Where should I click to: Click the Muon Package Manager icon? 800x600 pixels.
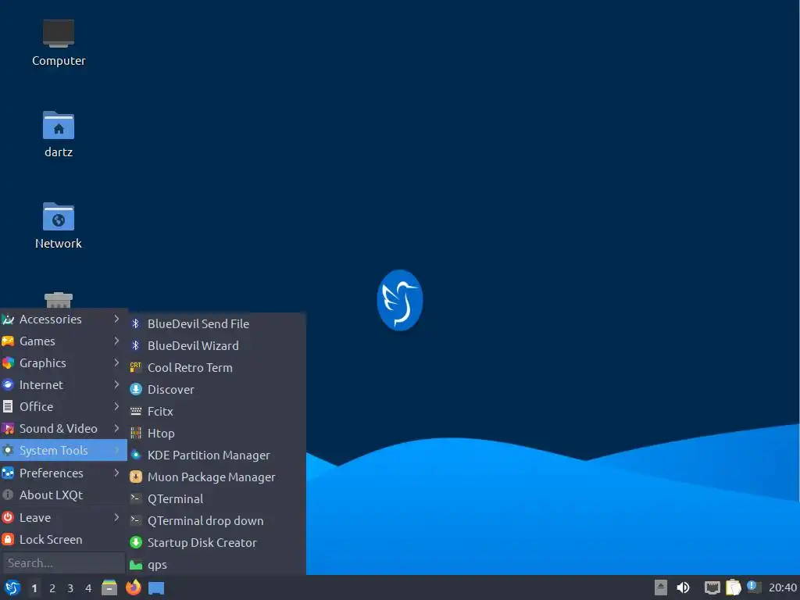[x=135, y=477]
